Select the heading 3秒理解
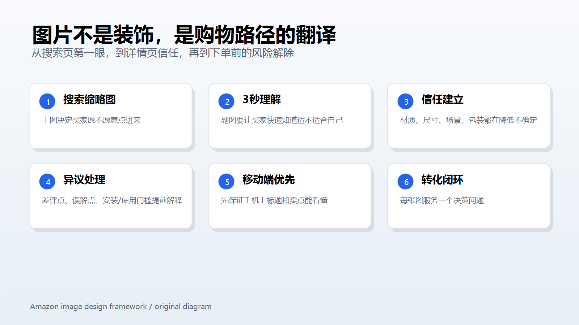Screen dimensions: 579x325 pos(262,100)
